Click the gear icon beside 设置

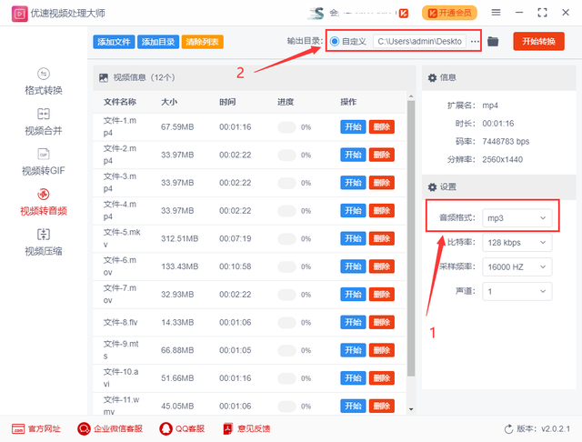[432, 187]
